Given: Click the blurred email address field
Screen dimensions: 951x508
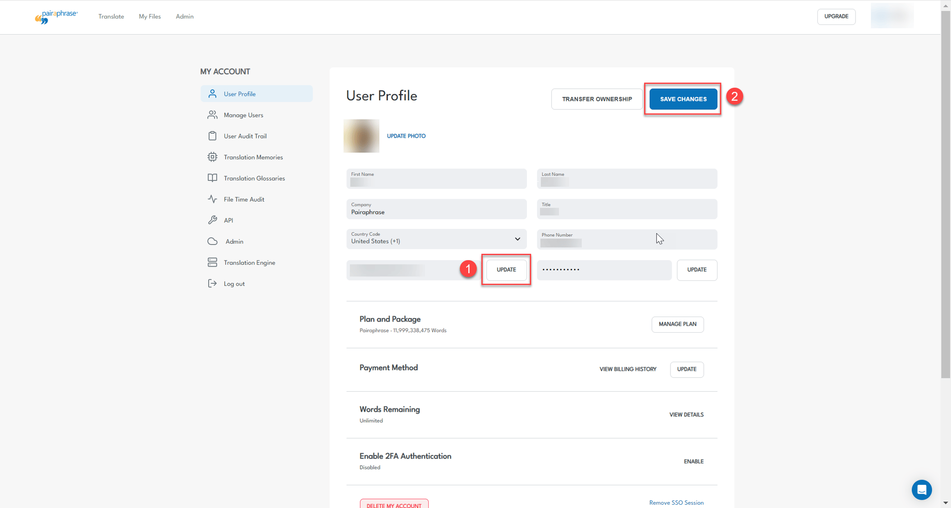Looking at the screenshot, I should tap(414, 270).
